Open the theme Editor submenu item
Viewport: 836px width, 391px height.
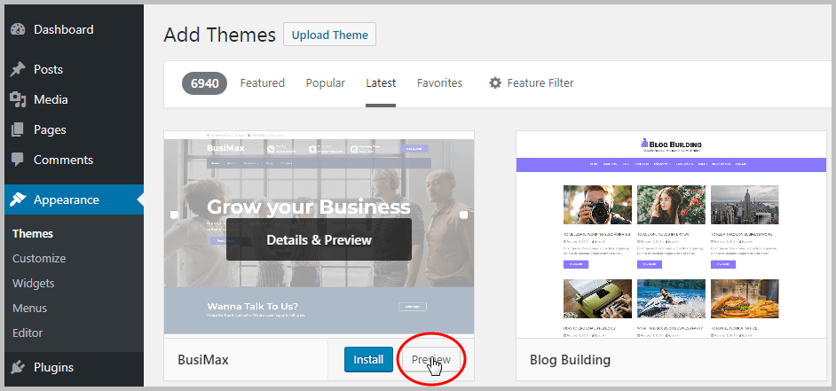tap(28, 333)
